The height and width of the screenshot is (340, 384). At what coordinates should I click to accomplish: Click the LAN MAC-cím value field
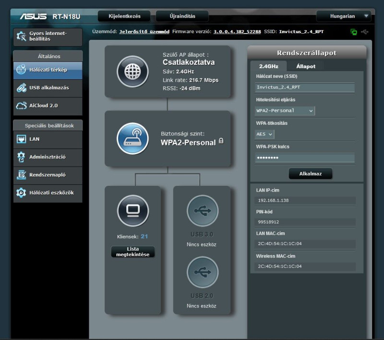(305, 244)
